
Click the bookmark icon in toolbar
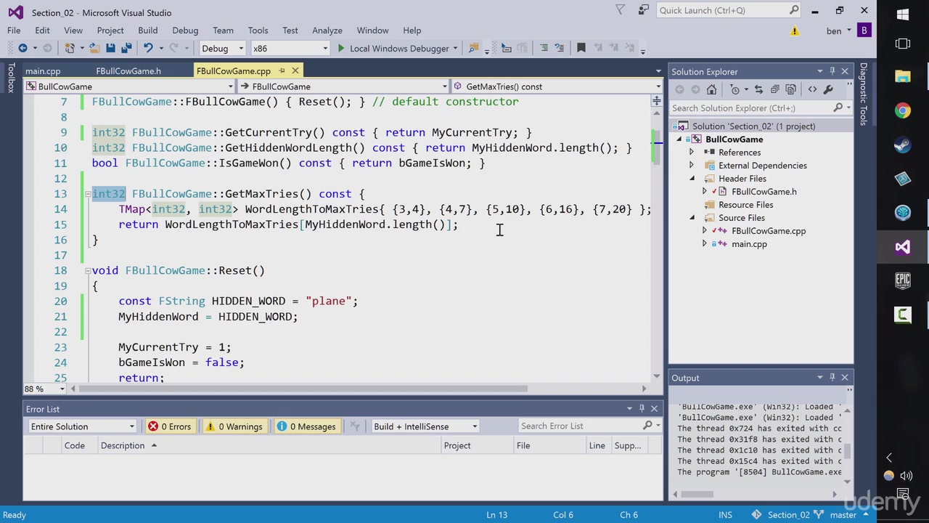[581, 48]
